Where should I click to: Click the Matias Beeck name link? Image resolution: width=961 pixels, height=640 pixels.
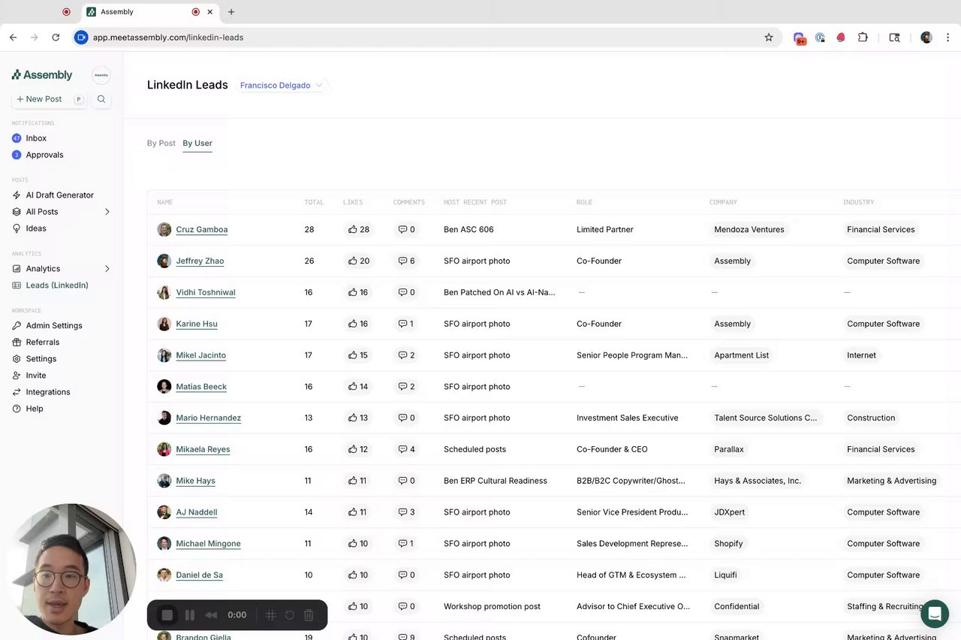tap(201, 387)
